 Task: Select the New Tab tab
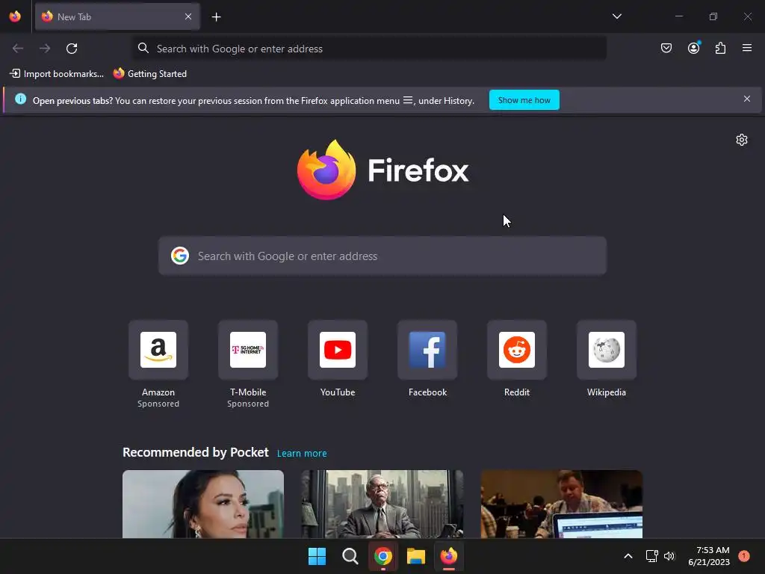(117, 16)
